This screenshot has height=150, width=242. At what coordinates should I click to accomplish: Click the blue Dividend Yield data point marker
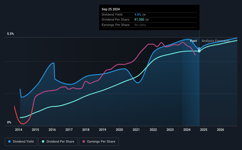(x=199, y=49)
